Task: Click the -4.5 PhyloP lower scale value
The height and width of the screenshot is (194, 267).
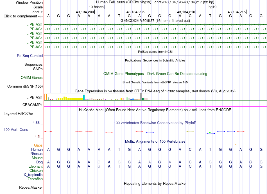Action: pos(37,137)
